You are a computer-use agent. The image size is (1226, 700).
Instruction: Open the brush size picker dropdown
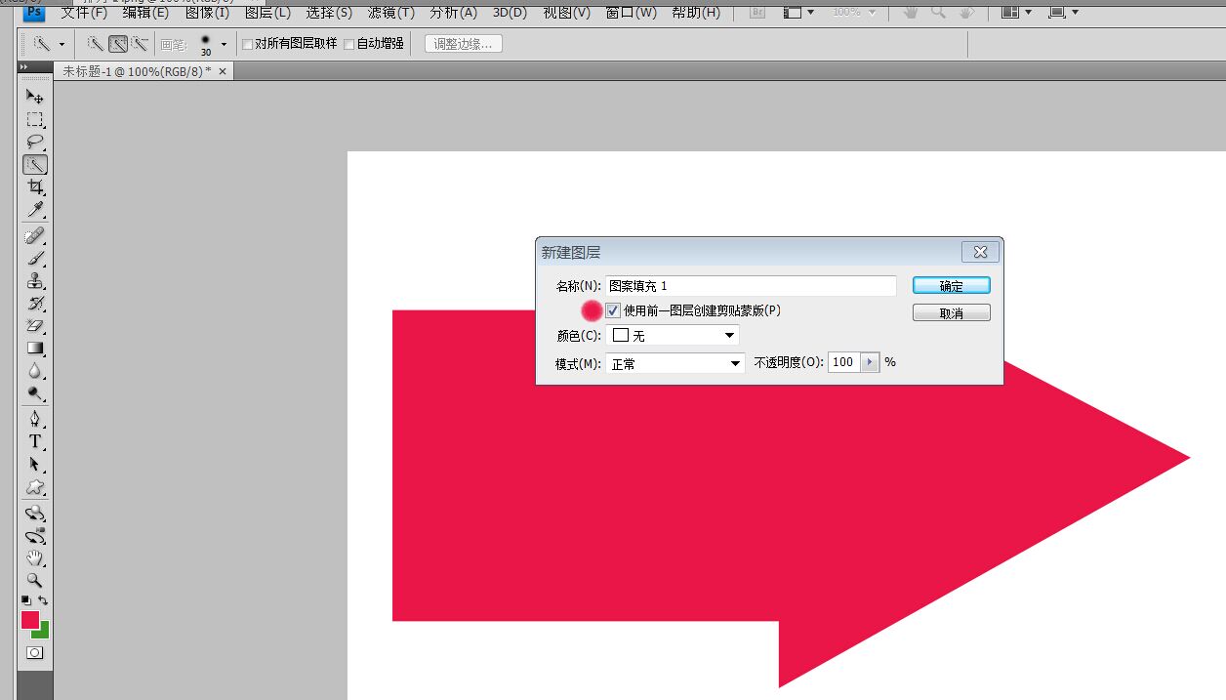pos(224,44)
